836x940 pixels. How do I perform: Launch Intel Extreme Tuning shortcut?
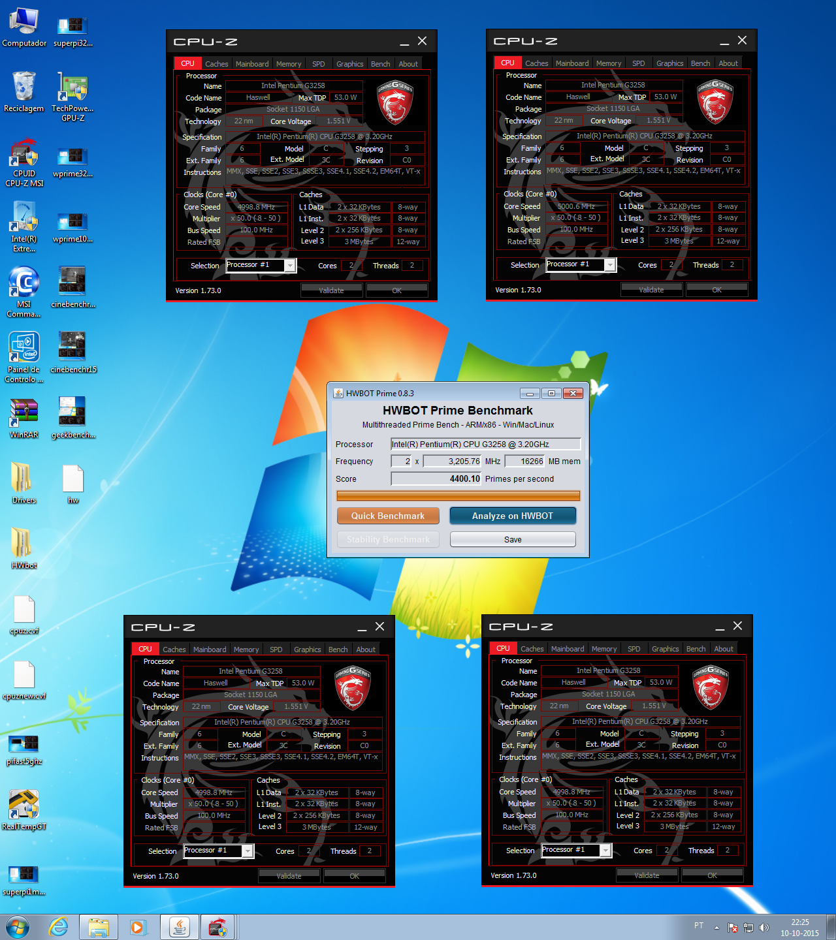pos(24,227)
